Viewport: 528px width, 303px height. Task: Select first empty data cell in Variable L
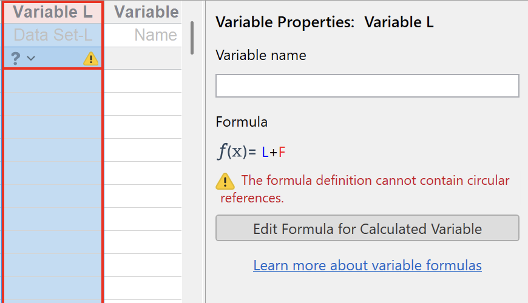(53, 81)
